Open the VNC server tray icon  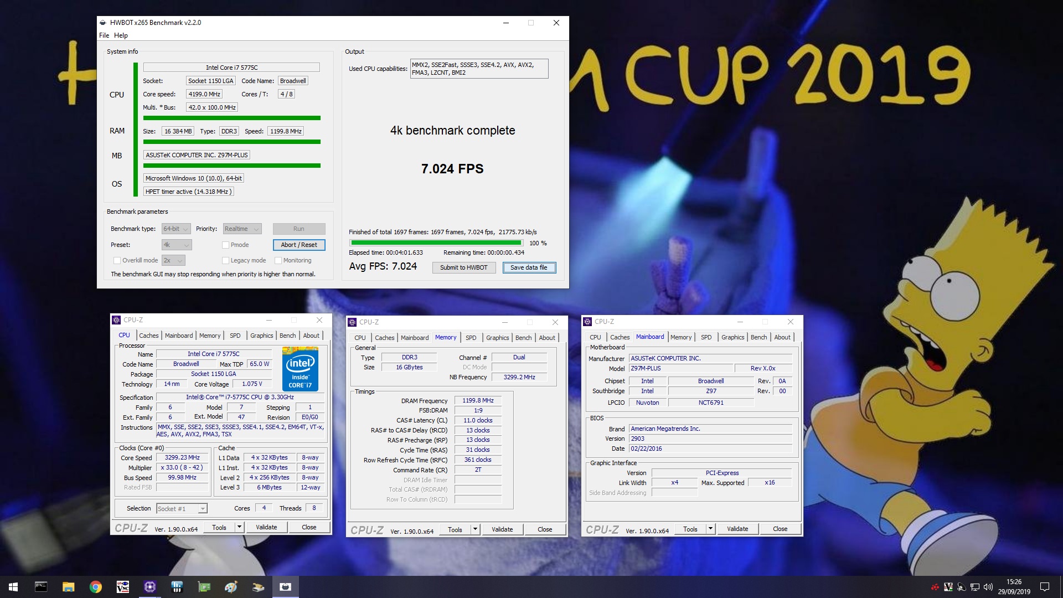[948, 587]
